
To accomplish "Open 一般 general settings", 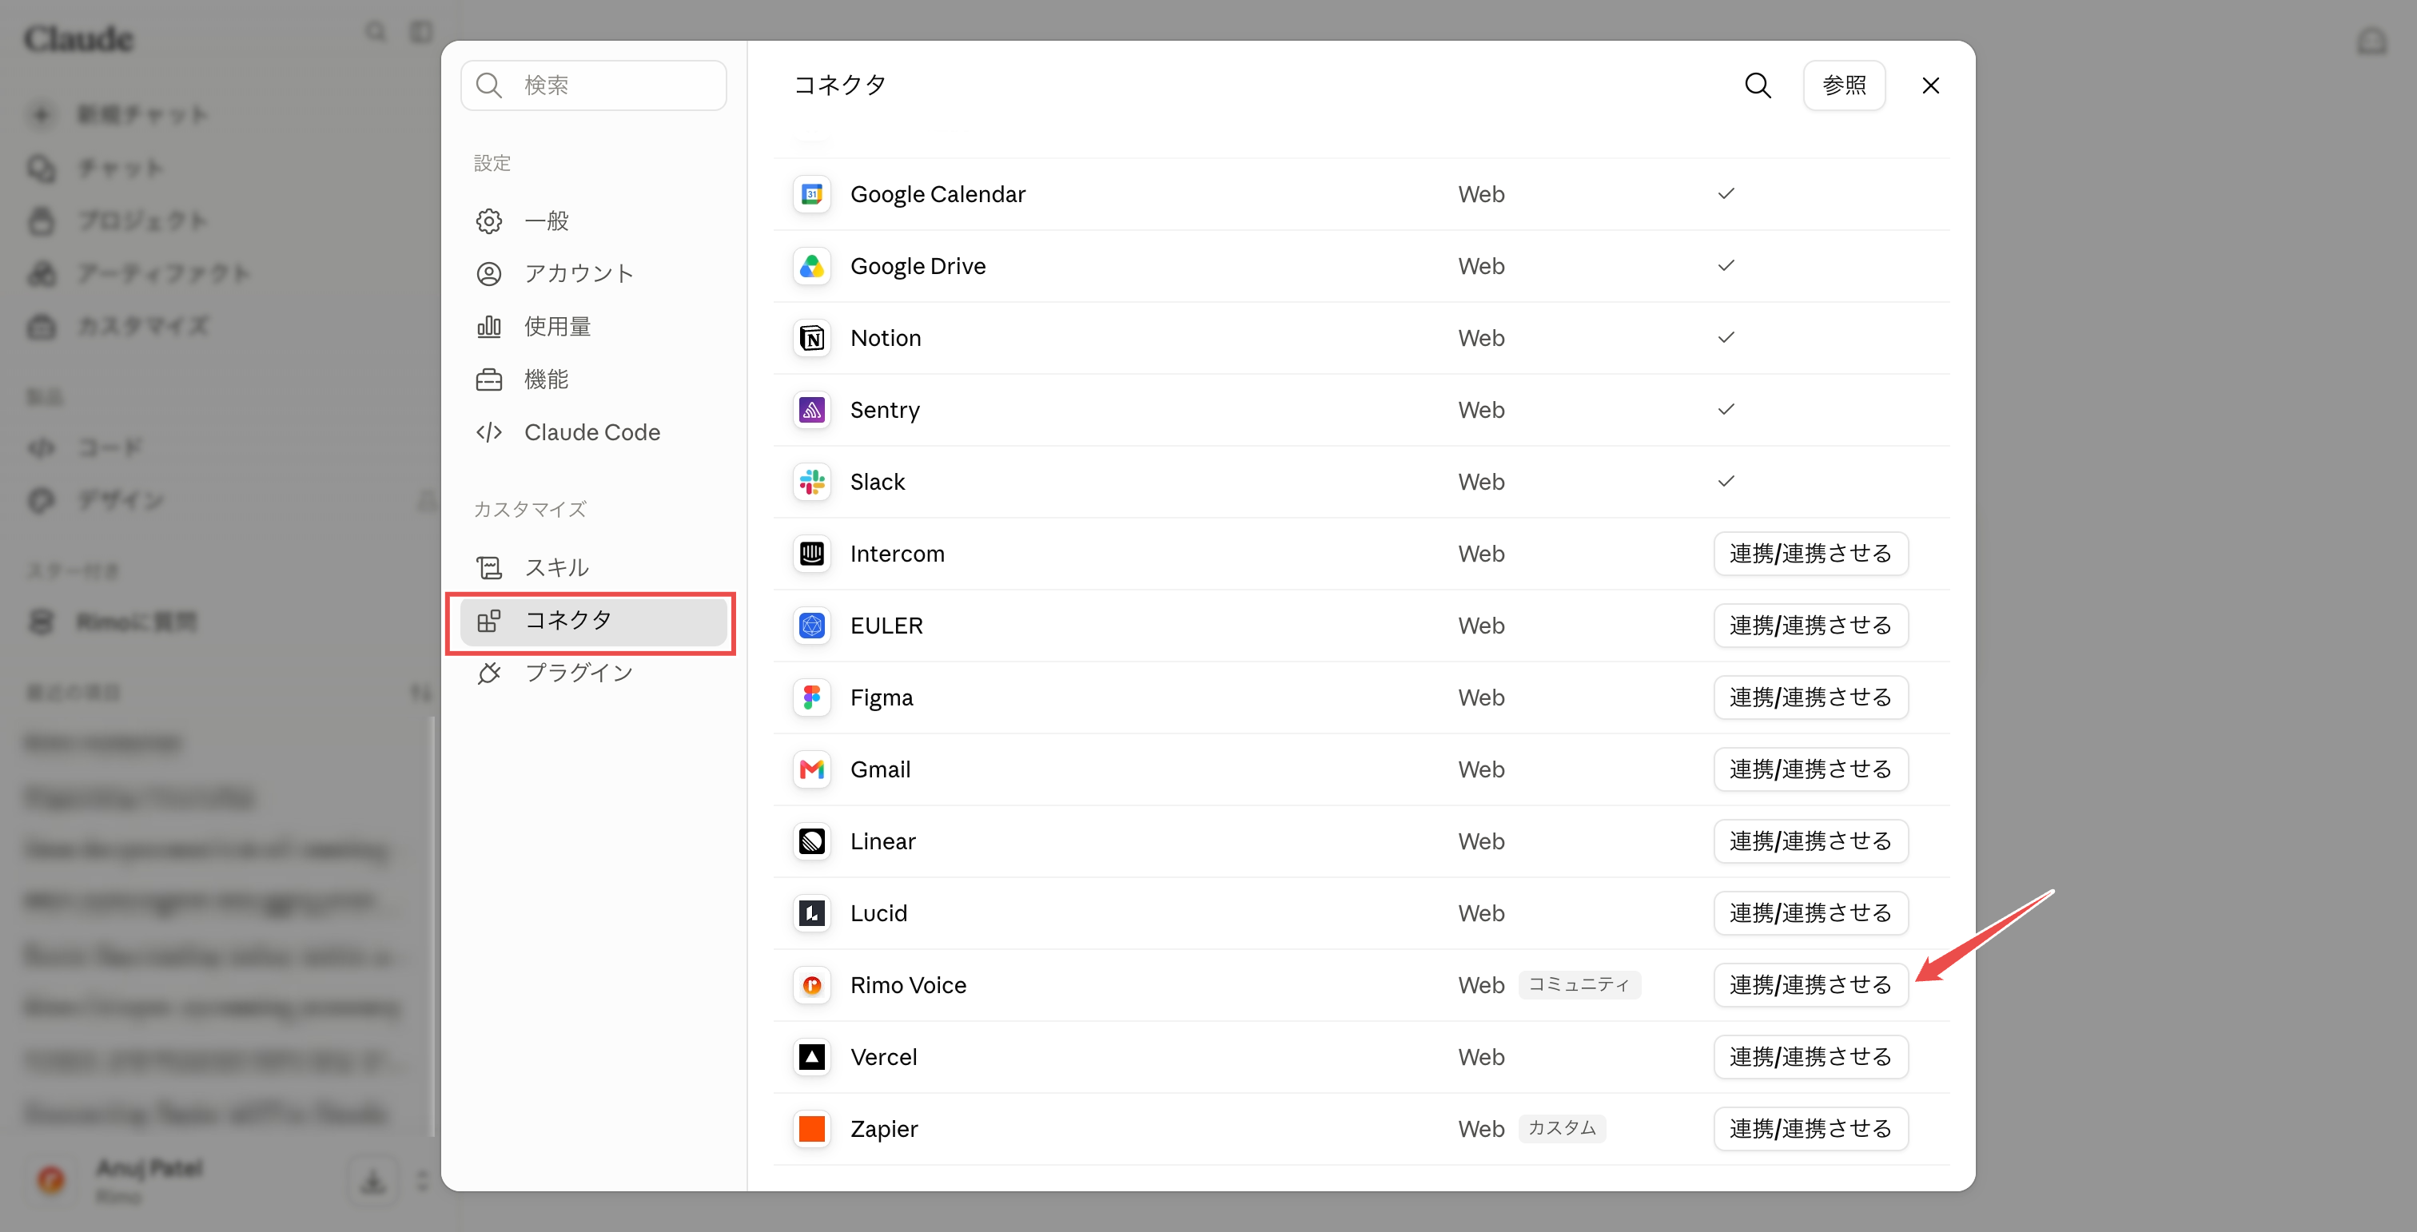I will 593,221.
